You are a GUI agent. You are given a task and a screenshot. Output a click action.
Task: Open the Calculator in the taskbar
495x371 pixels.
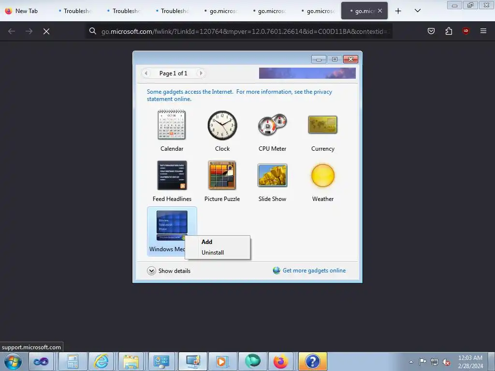point(73,361)
